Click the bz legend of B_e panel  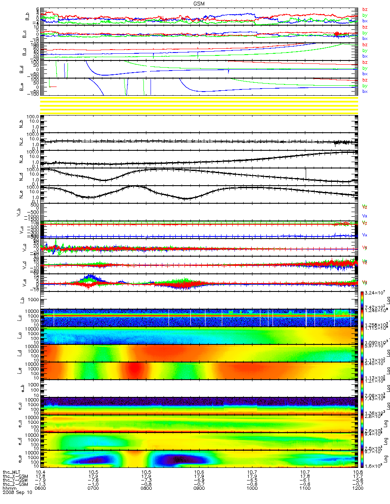[365, 80]
